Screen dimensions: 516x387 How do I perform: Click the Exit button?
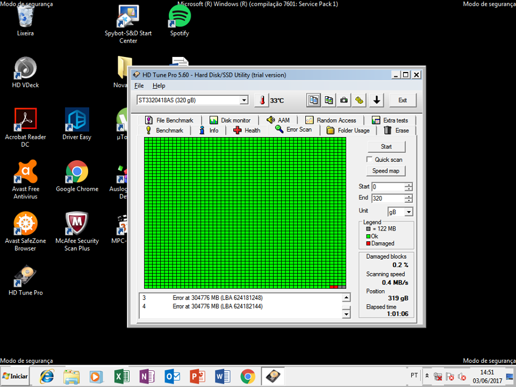[403, 100]
